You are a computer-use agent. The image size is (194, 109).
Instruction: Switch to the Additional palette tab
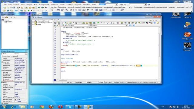(63, 7)
